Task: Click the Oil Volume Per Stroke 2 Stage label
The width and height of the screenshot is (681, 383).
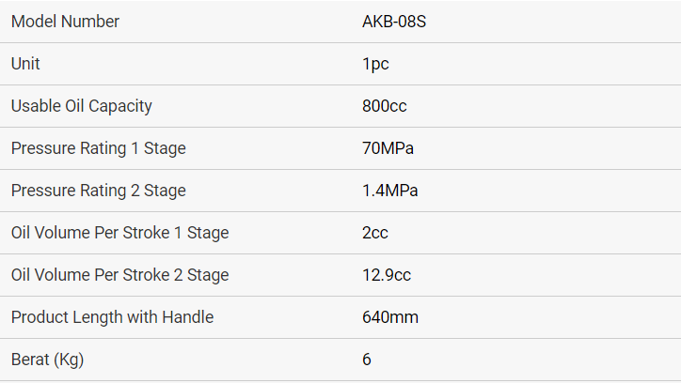Action: point(119,275)
